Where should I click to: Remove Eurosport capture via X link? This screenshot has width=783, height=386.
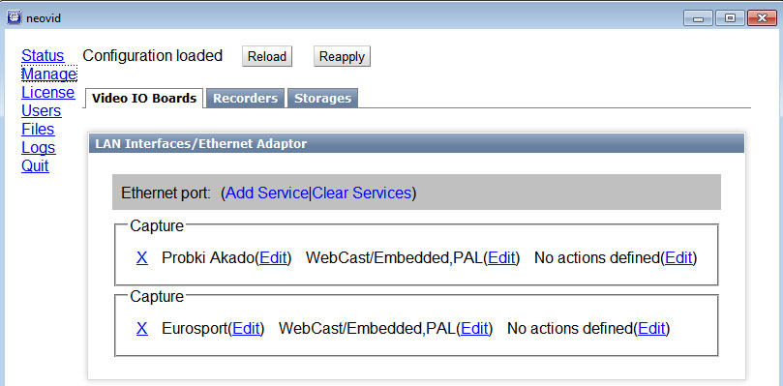pyautogui.click(x=142, y=328)
